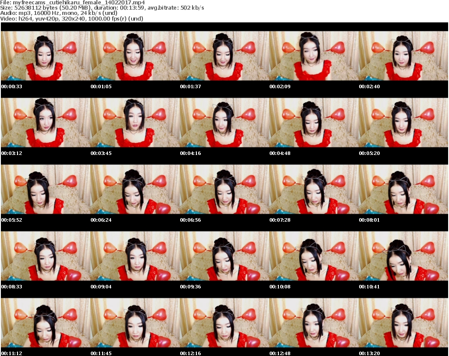Click the time caption '00:08:01'
The image size is (449, 356).
pyautogui.click(x=369, y=220)
